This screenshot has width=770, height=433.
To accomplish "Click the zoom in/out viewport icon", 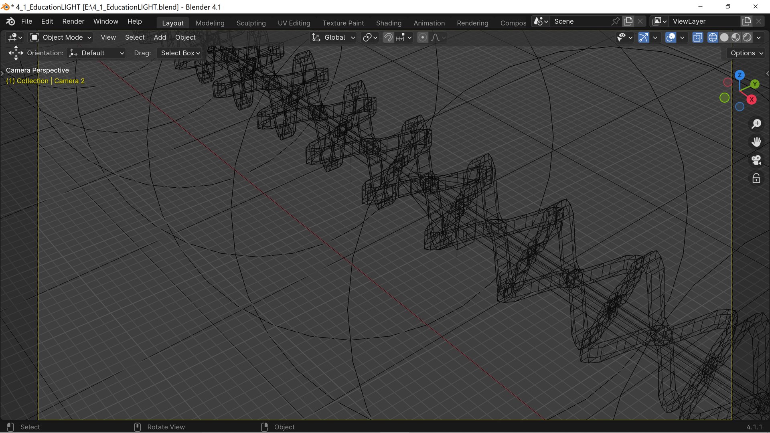I will pyautogui.click(x=756, y=124).
